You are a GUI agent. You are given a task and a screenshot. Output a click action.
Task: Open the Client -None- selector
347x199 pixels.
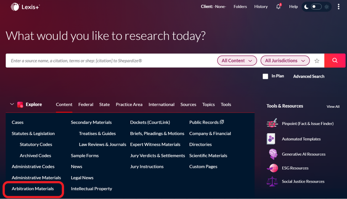[213, 7]
